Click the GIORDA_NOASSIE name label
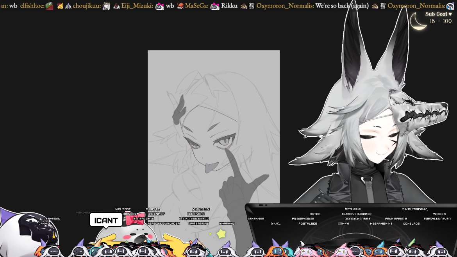The width and height of the screenshot is (457, 257). [358, 219]
